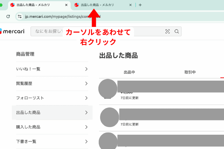The height and width of the screenshot is (149, 224).
Task: Open the 下書き一覧 chevron arrow
Action: (86, 142)
